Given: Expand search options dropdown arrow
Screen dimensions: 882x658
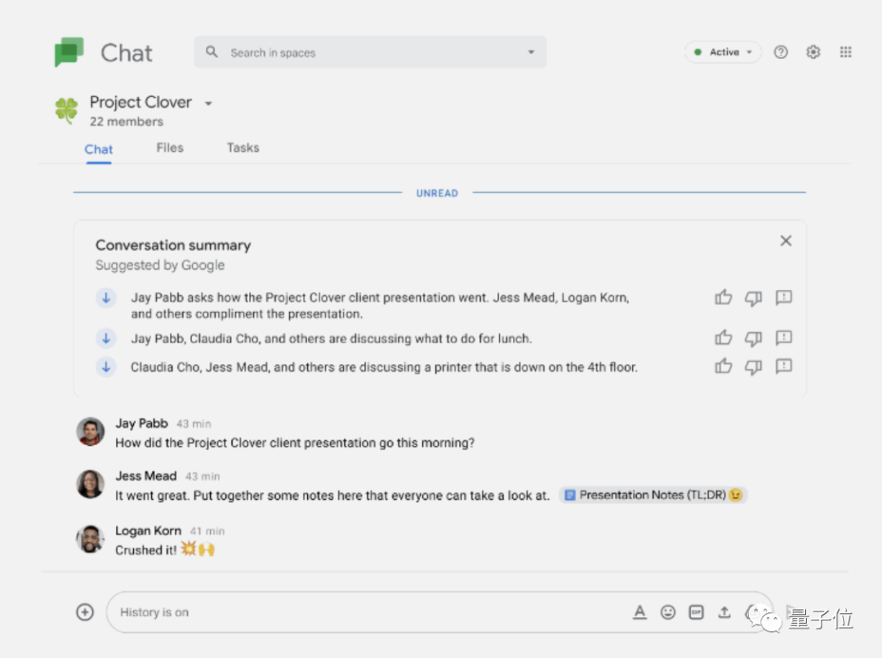Looking at the screenshot, I should point(531,52).
